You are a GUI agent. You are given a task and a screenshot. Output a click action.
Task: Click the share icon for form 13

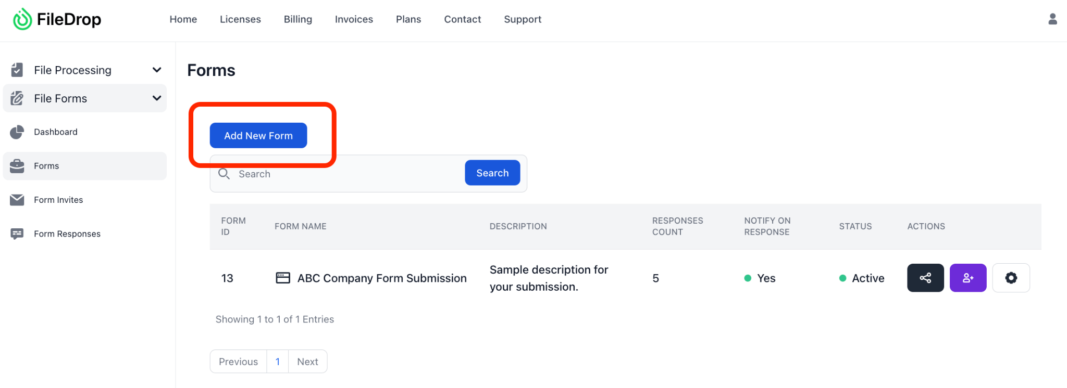pos(925,278)
